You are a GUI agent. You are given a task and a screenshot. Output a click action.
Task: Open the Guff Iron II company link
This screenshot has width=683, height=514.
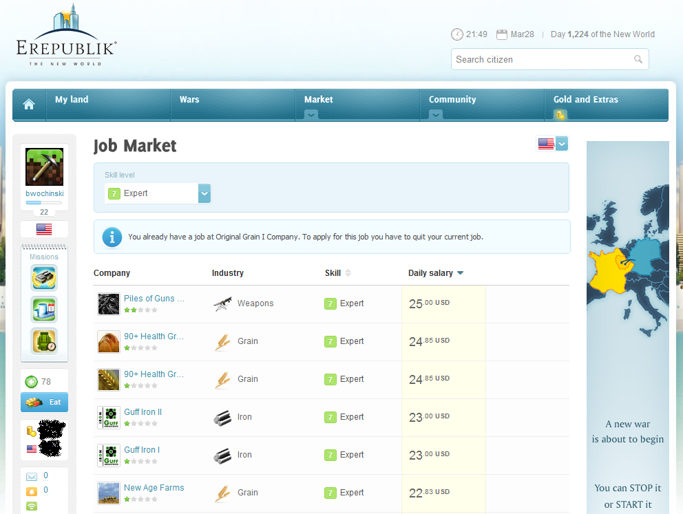pos(143,412)
